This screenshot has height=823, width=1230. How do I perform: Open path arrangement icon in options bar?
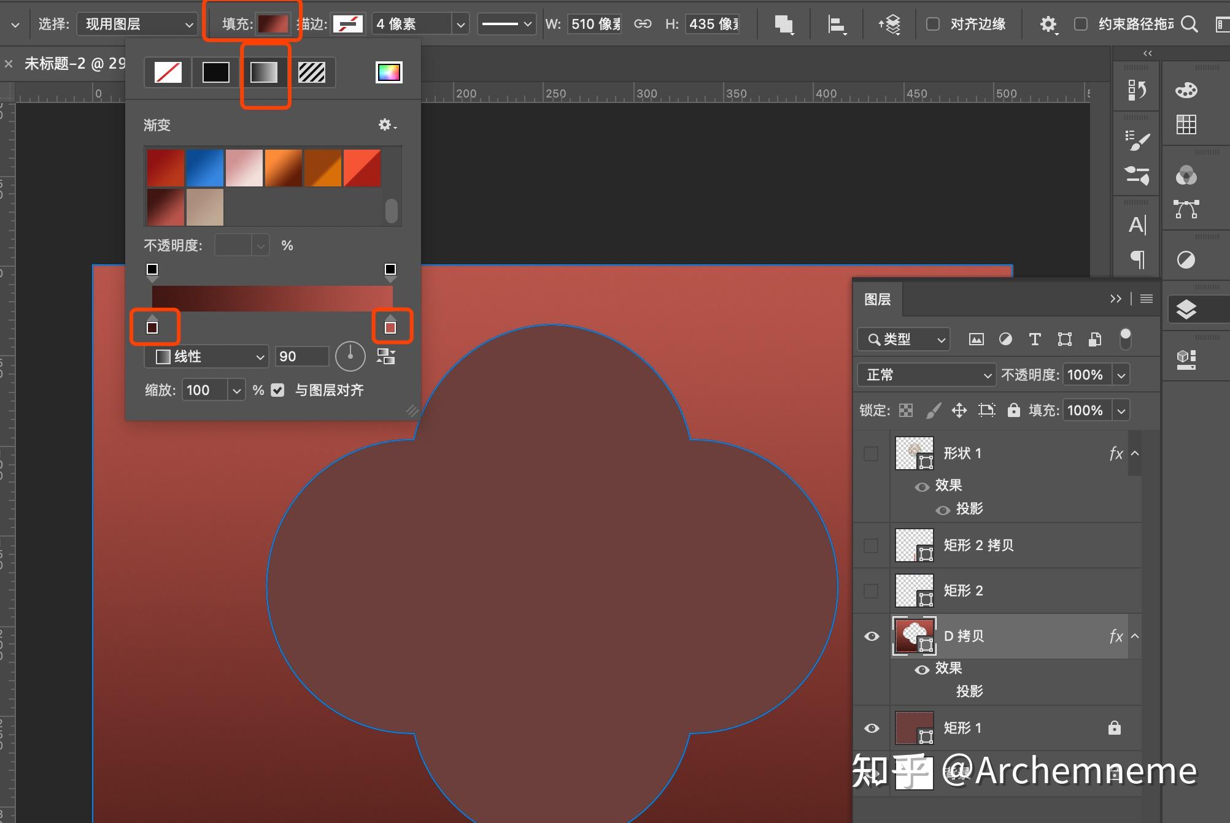[x=889, y=25]
